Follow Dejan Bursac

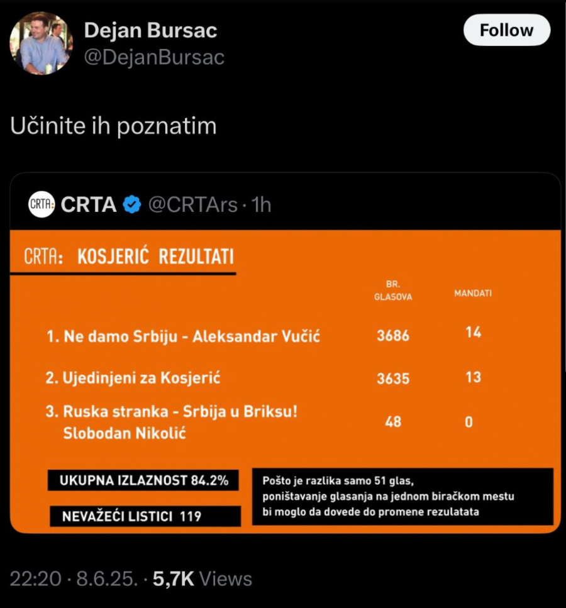coord(506,30)
